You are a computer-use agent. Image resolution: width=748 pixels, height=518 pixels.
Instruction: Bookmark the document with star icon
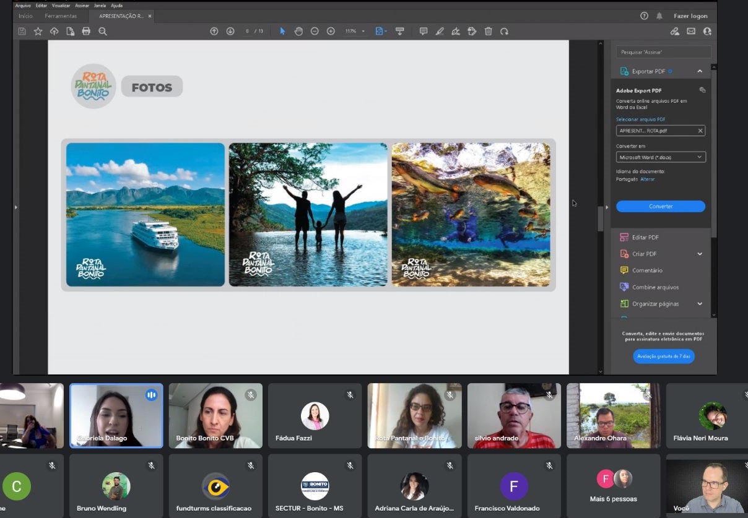(x=38, y=32)
